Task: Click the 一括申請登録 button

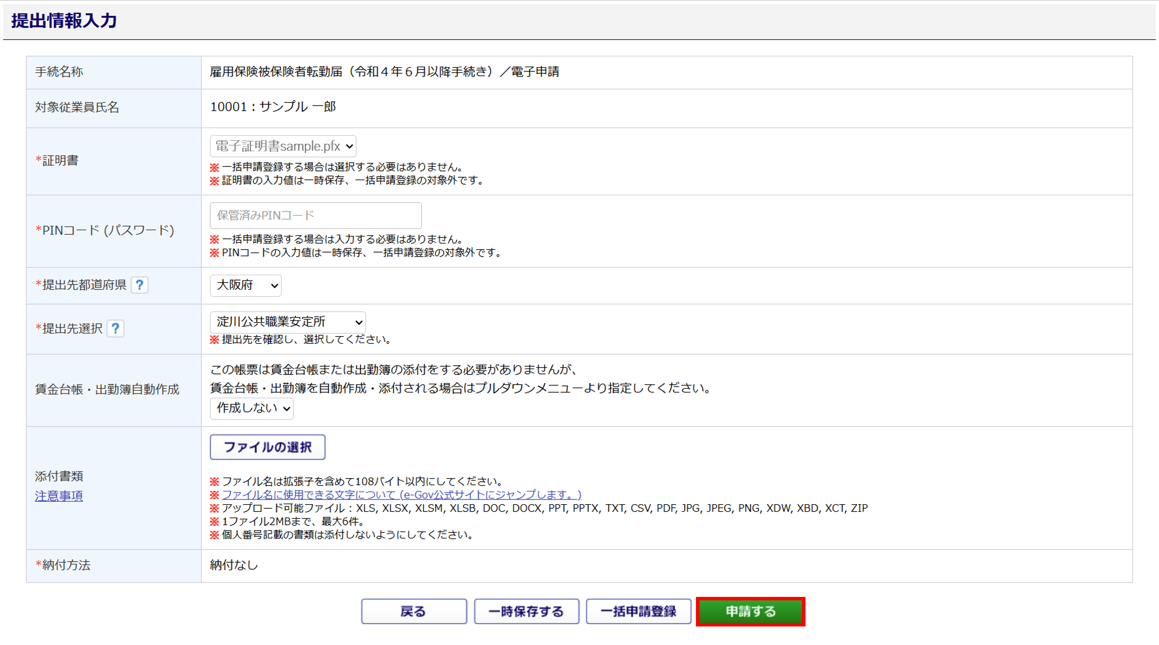Action: [x=638, y=611]
